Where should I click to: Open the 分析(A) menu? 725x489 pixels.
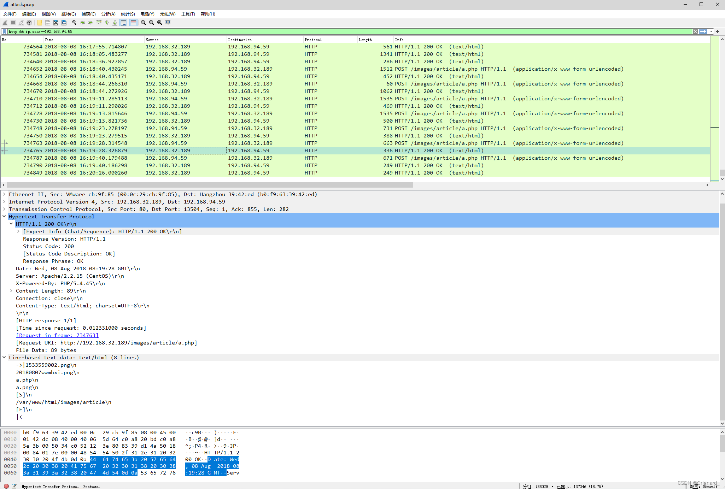coord(108,14)
